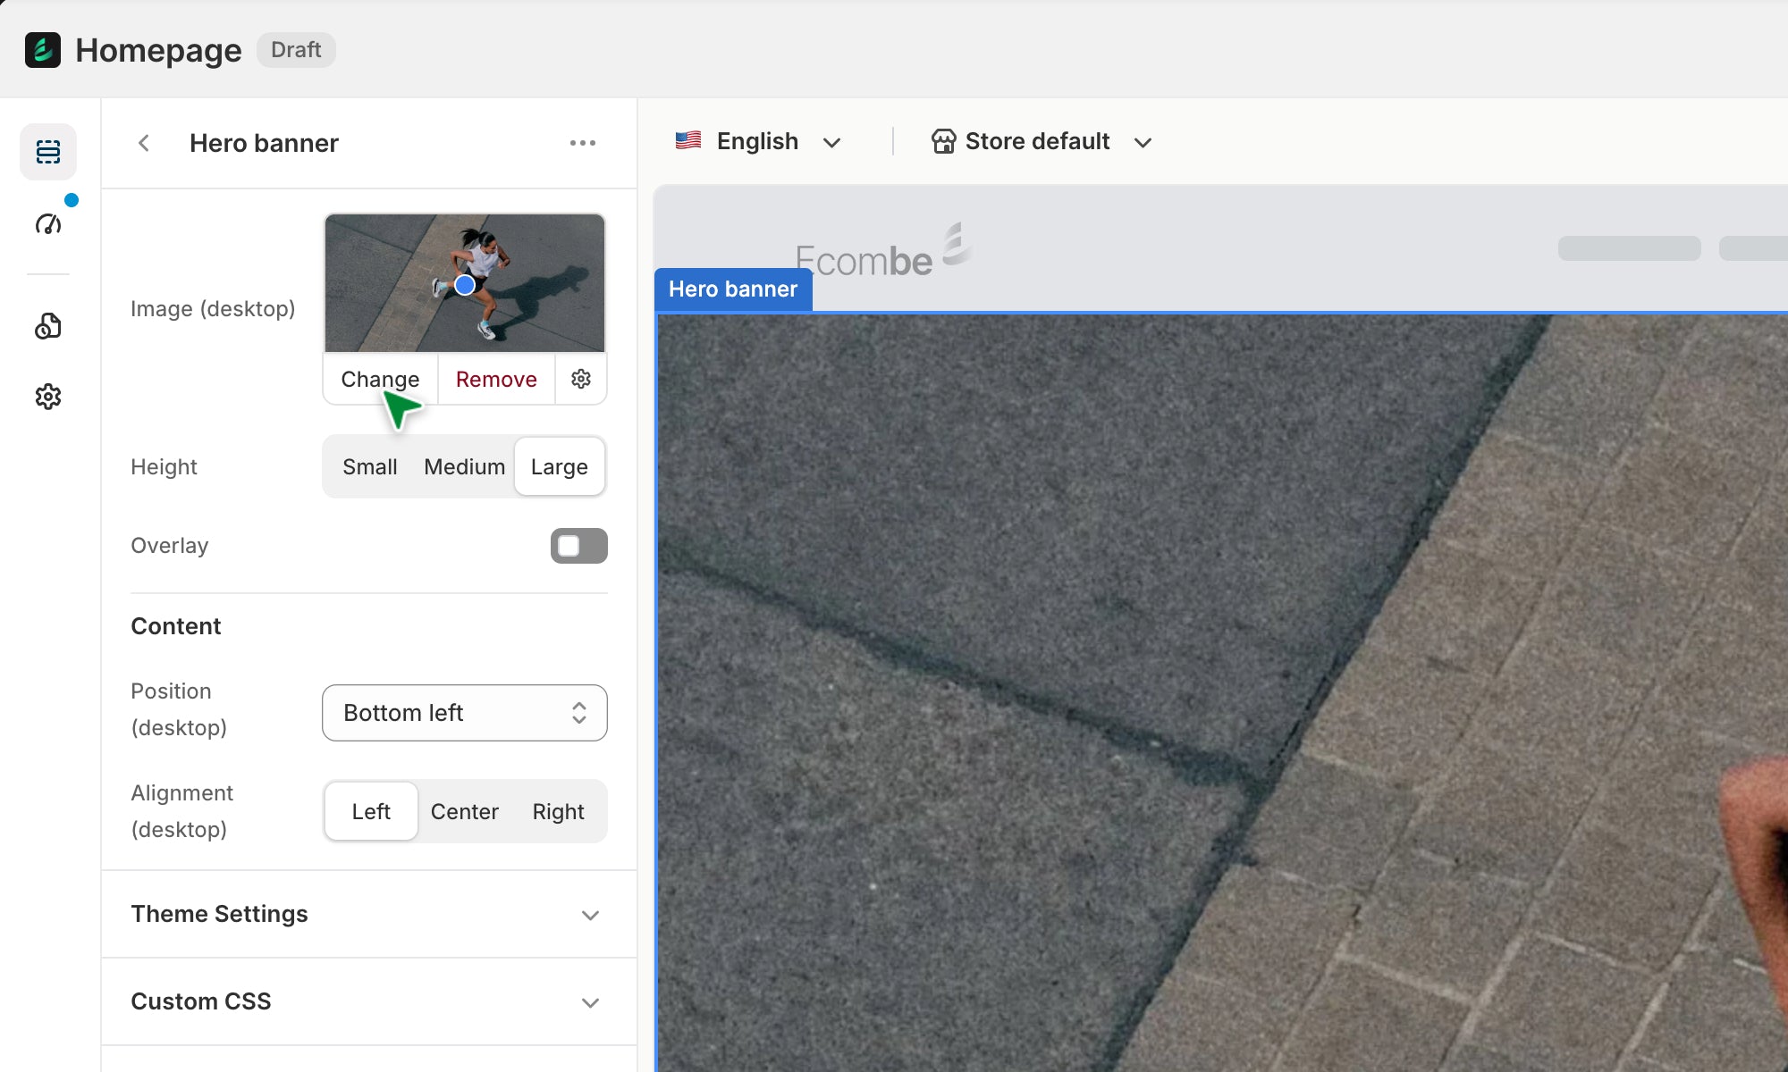Open the performance gauge icon in sidebar
1788x1072 pixels.
click(48, 223)
